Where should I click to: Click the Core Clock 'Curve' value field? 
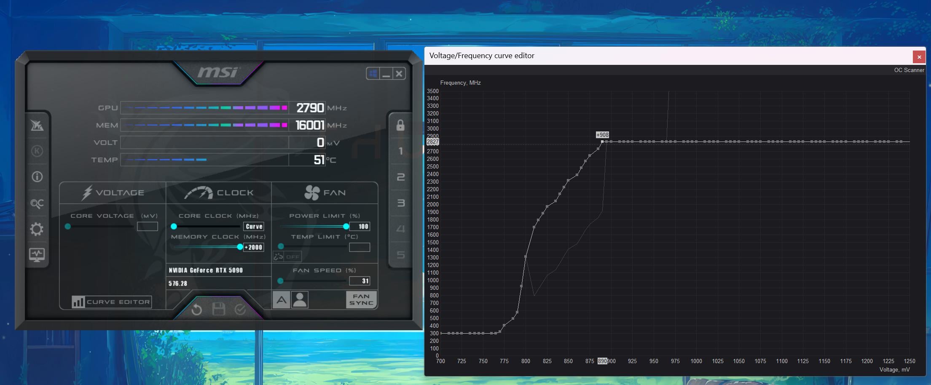(x=254, y=227)
